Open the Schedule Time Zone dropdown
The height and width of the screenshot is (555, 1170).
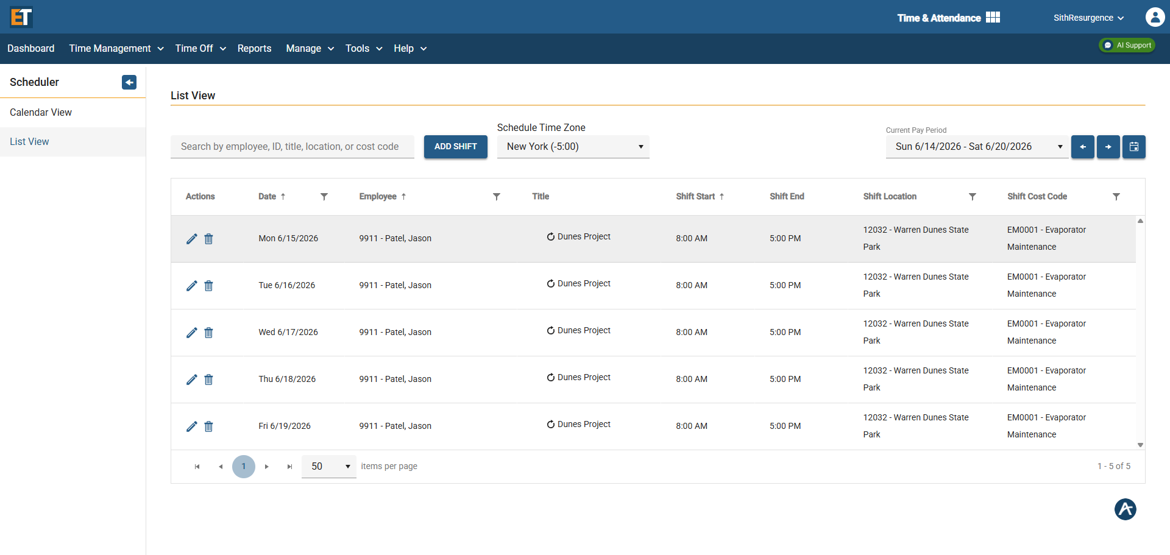[573, 147]
